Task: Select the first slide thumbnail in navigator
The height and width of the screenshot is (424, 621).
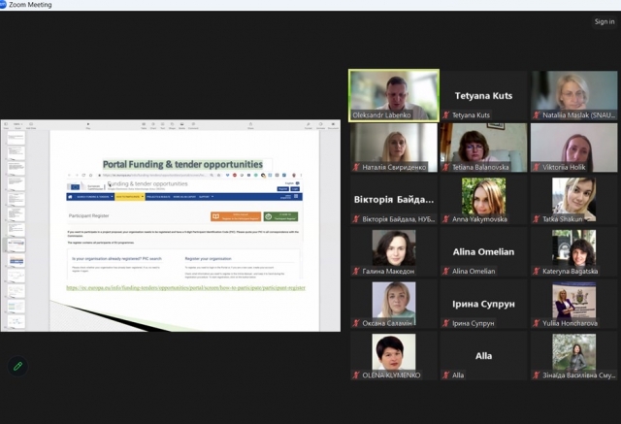Action: click(x=16, y=138)
